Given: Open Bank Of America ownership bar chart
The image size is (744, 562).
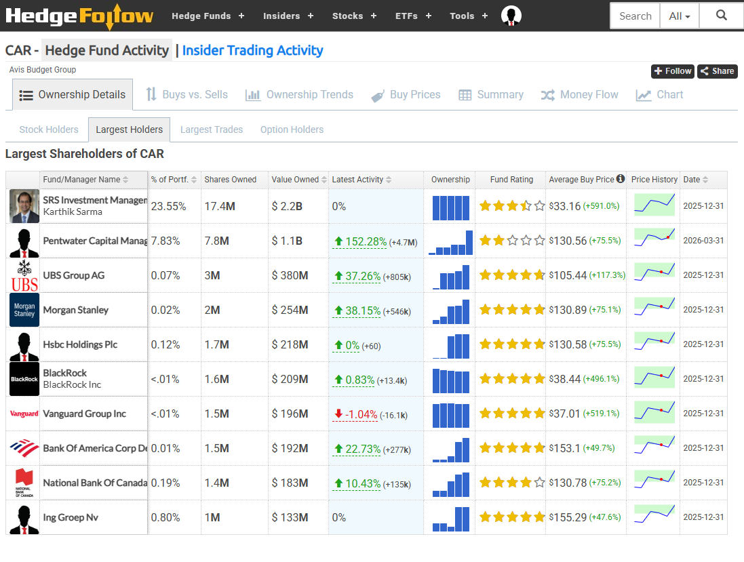Looking at the screenshot, I should [x=451, y=450].
